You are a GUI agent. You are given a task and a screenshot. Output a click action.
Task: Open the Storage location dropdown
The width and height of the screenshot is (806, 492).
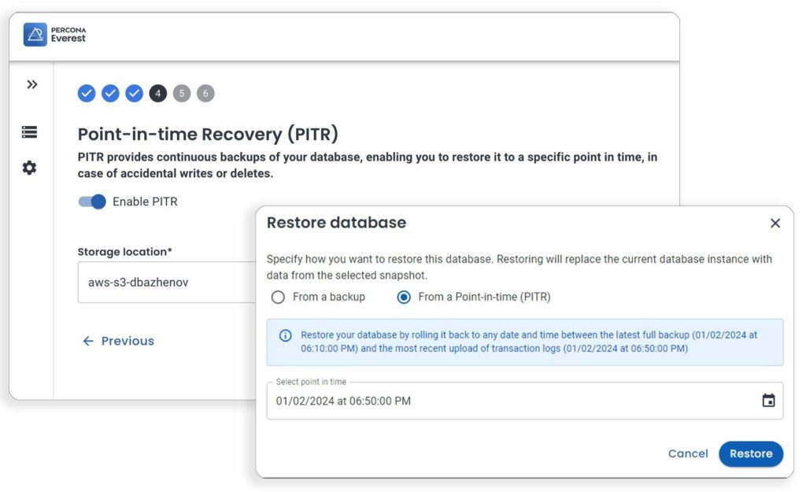[165, 282]
